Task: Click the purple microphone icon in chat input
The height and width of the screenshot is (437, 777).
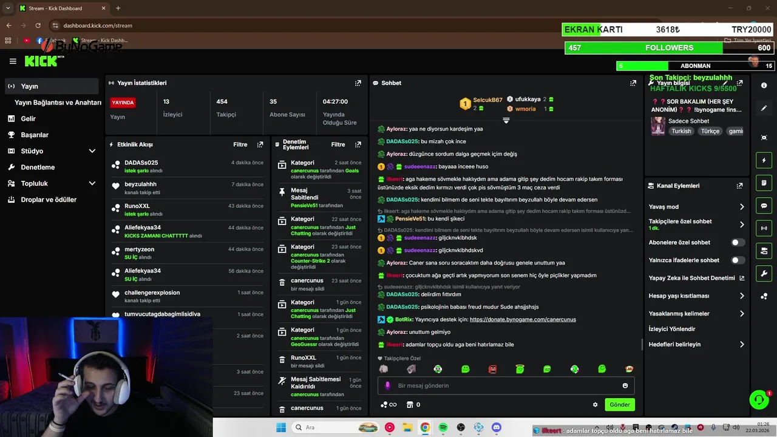Action: [x=387, y=385]
